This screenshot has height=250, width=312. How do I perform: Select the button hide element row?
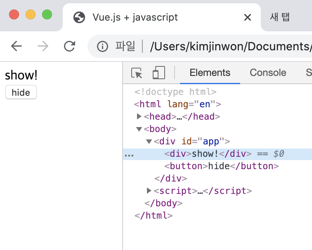click(x=217, y=166)
